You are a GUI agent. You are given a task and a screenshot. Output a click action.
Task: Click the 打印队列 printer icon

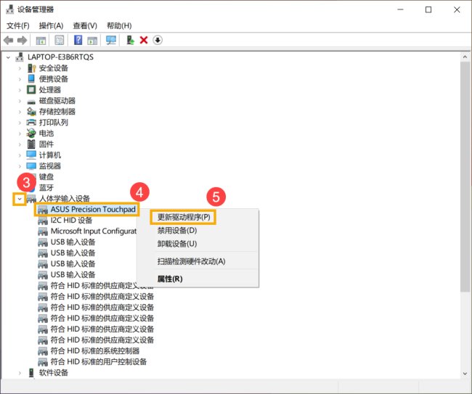tap(31, 123)
